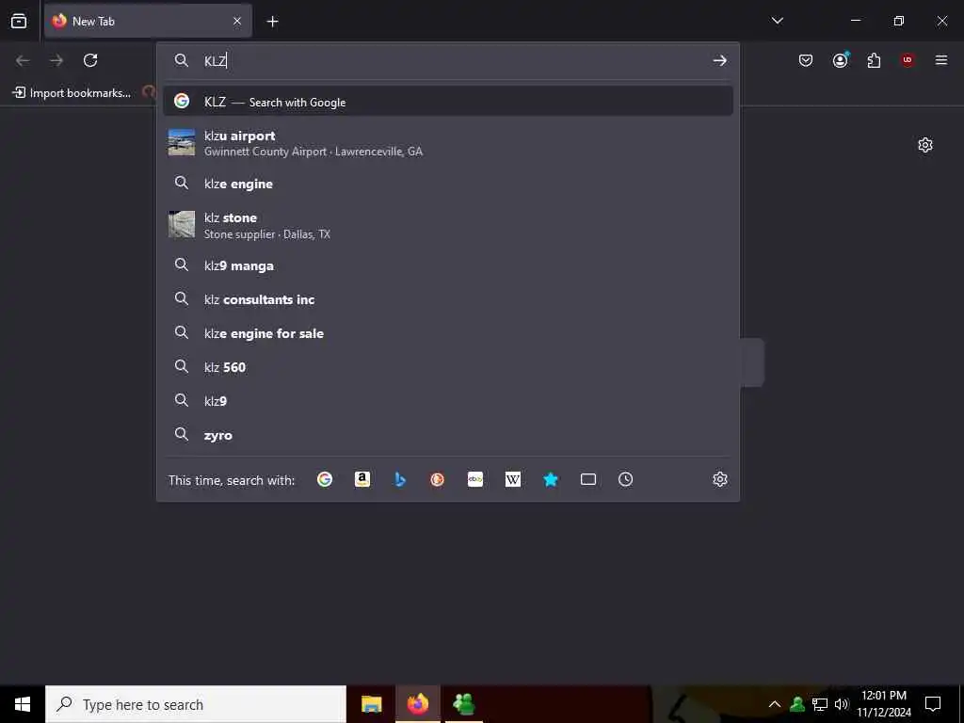Open the Windows Start menu
Image resolution: width=964 pixels, height=723 pixels.
(x=23, y=704)
